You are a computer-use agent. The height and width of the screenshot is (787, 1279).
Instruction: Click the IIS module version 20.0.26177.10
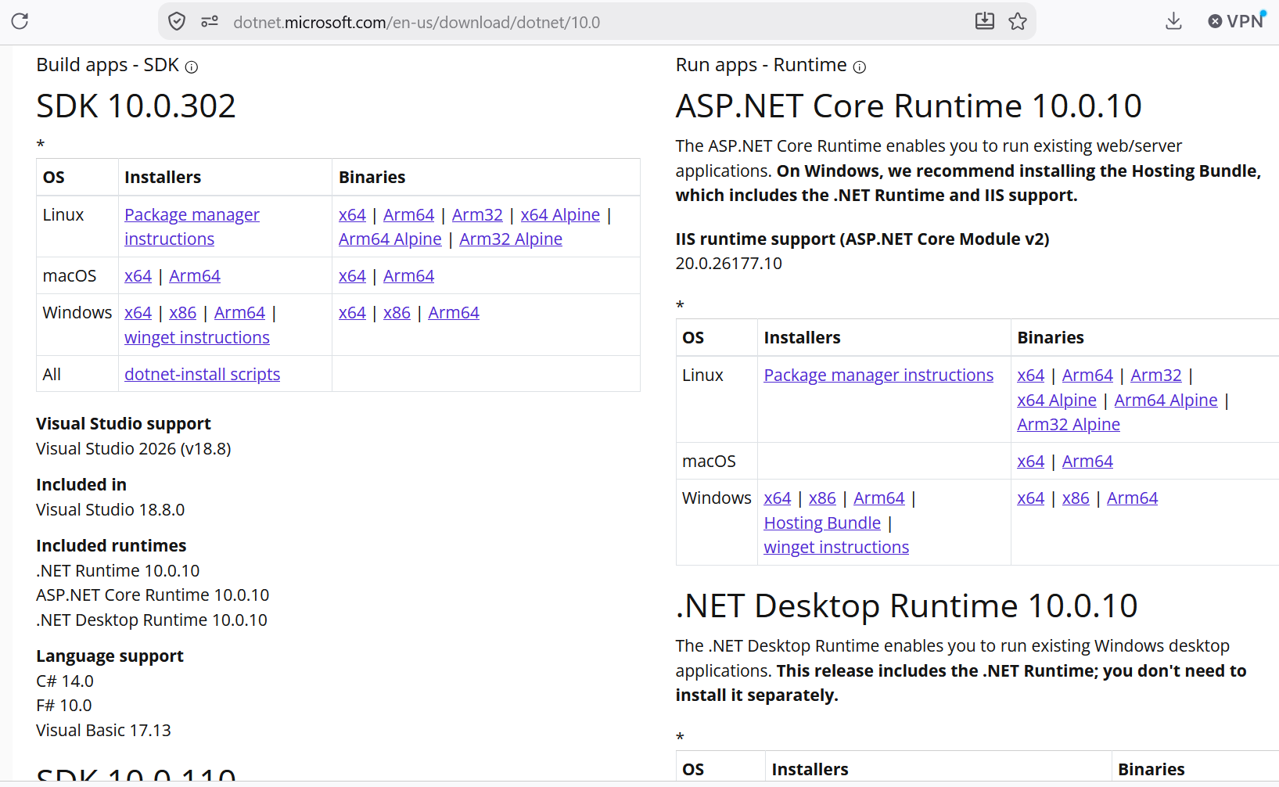pos(729,264)
